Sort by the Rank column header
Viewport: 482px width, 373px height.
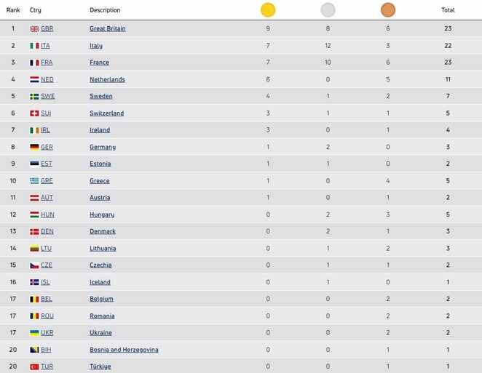click(13, 10)
